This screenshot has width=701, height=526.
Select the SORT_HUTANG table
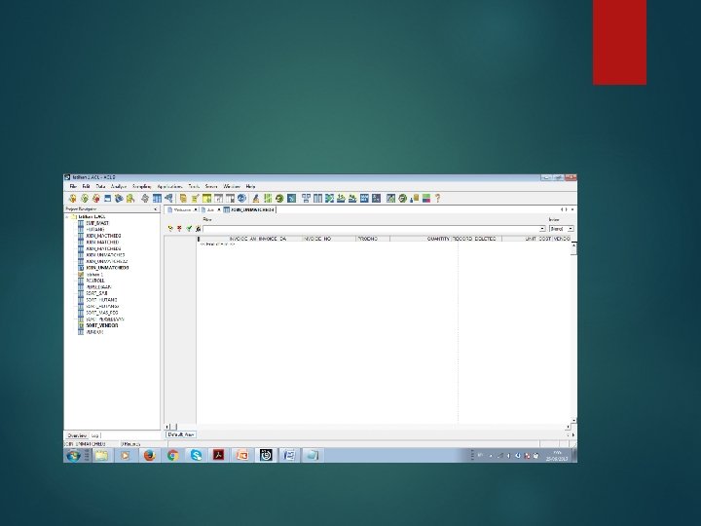click(101, 300)
